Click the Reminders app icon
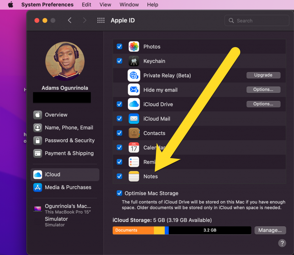The width and height of the screenshot is (294, 255). click(x=134, y=162)
